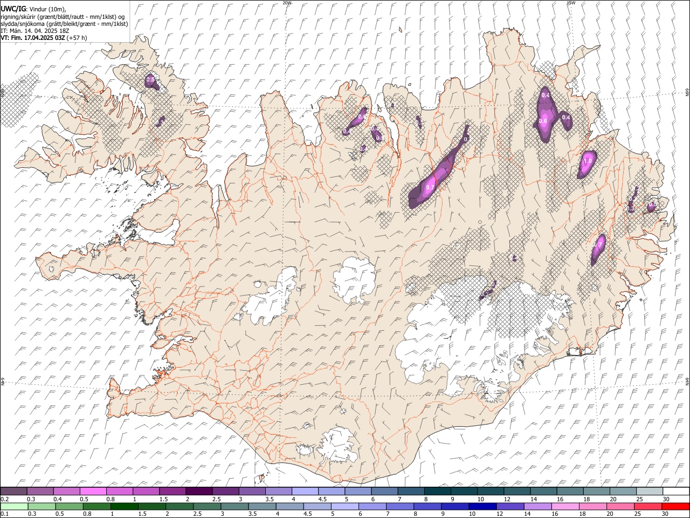Pick the upper legend swatch starting at 0.2
Viewport: 690px width, 518px height.
[13, 492]
